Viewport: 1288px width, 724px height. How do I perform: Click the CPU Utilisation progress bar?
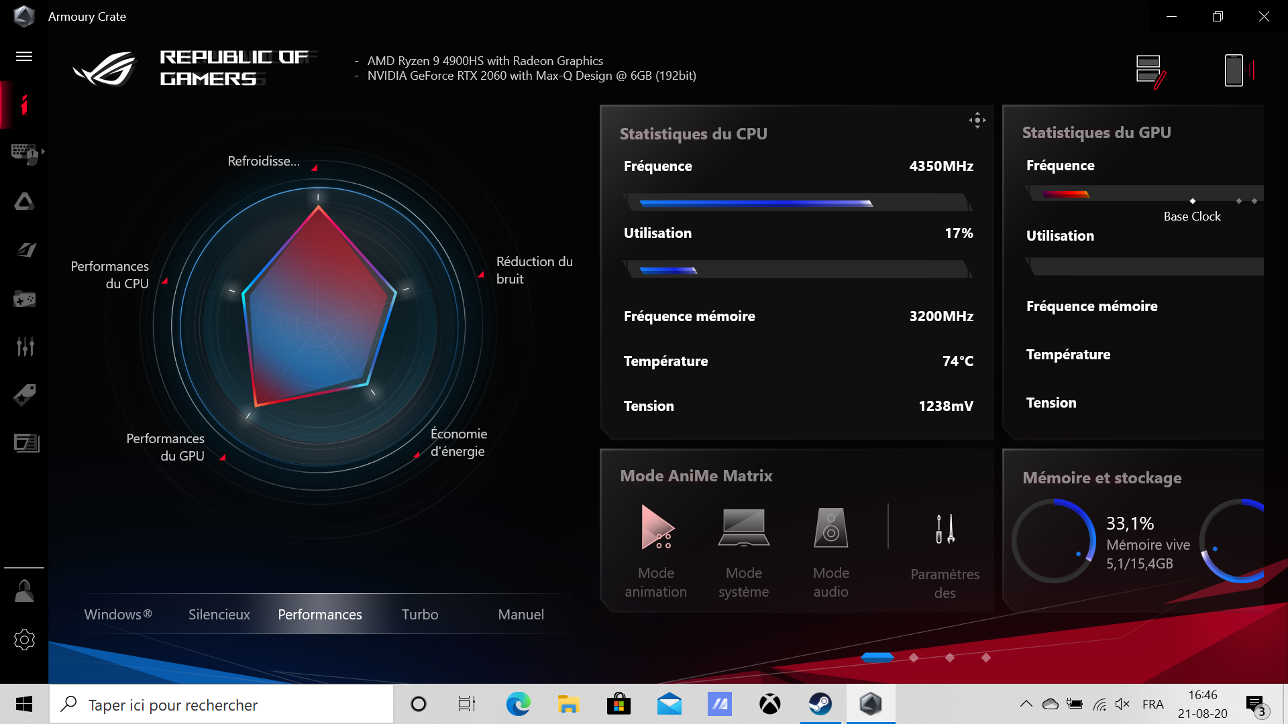(x=798, y=269)
